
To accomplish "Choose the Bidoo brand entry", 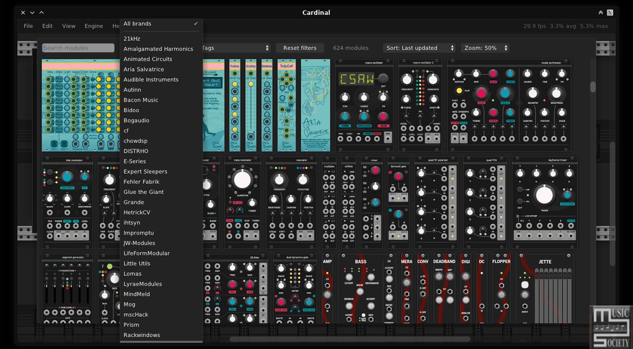I will tap(161, 110).
